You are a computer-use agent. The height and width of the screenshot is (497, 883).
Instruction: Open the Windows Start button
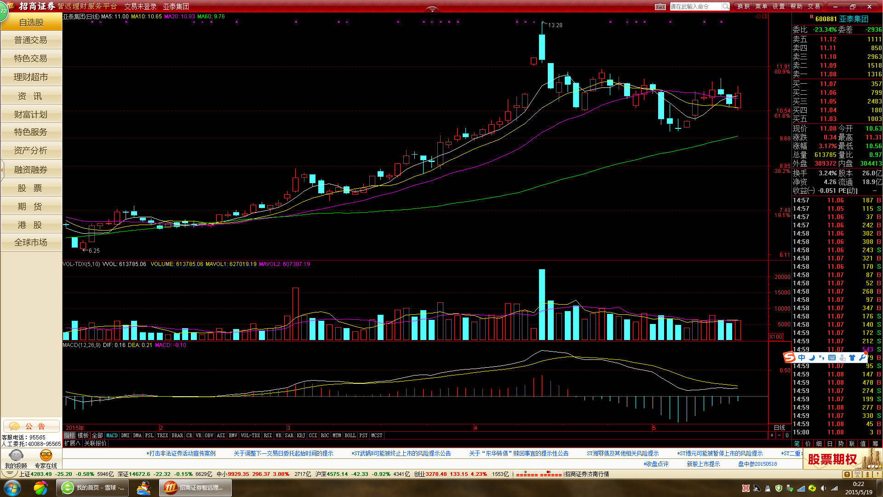click(11, 488)
